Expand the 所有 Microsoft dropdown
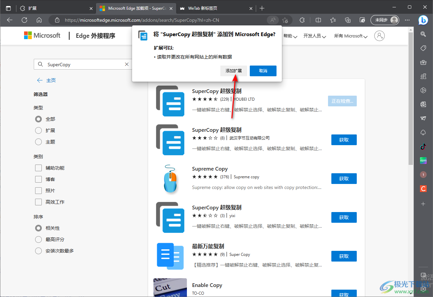Screen dimensions: 433x297 (x=351, y=36)
